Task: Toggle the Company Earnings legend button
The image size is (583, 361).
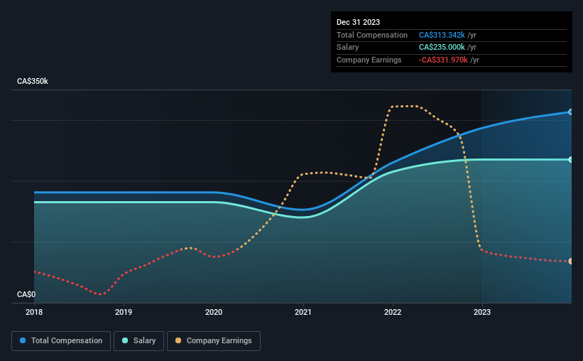Action: point(214,341)
